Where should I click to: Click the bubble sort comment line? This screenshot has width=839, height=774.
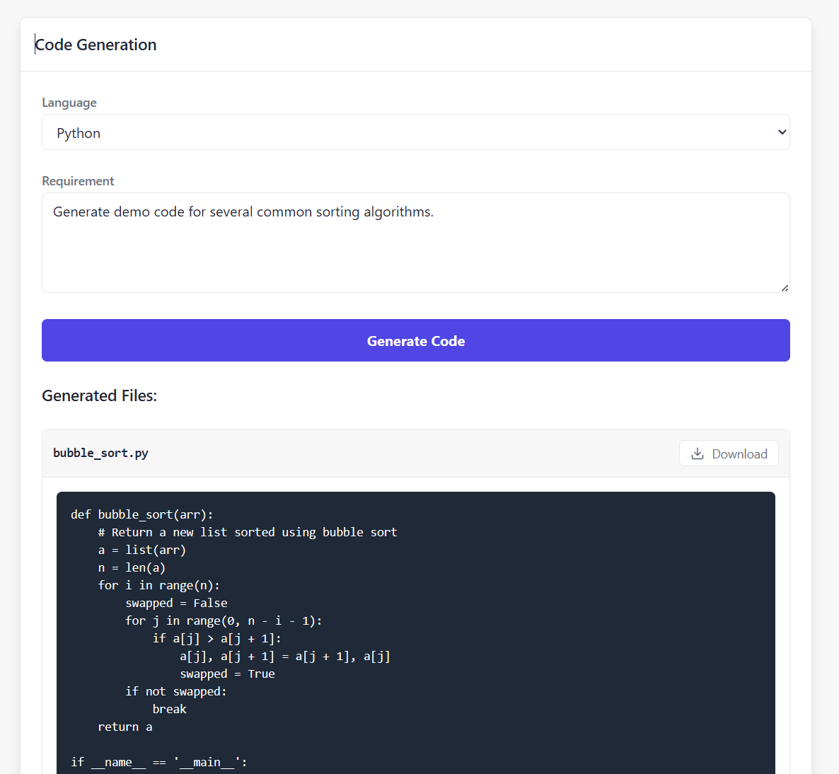pyautogui.click(x=248, y=532)
